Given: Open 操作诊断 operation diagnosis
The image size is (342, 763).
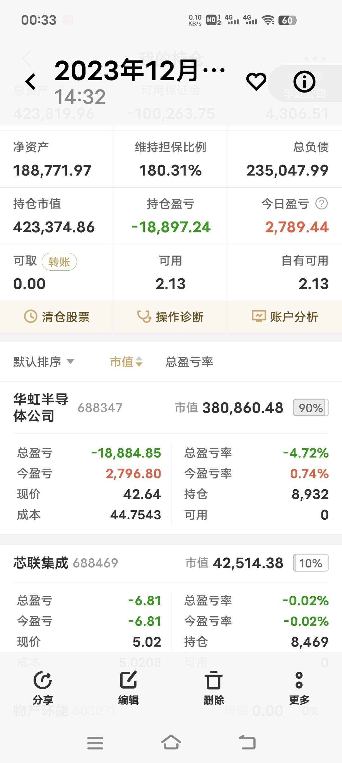Looking at the screenshot, I should (171, 317).
